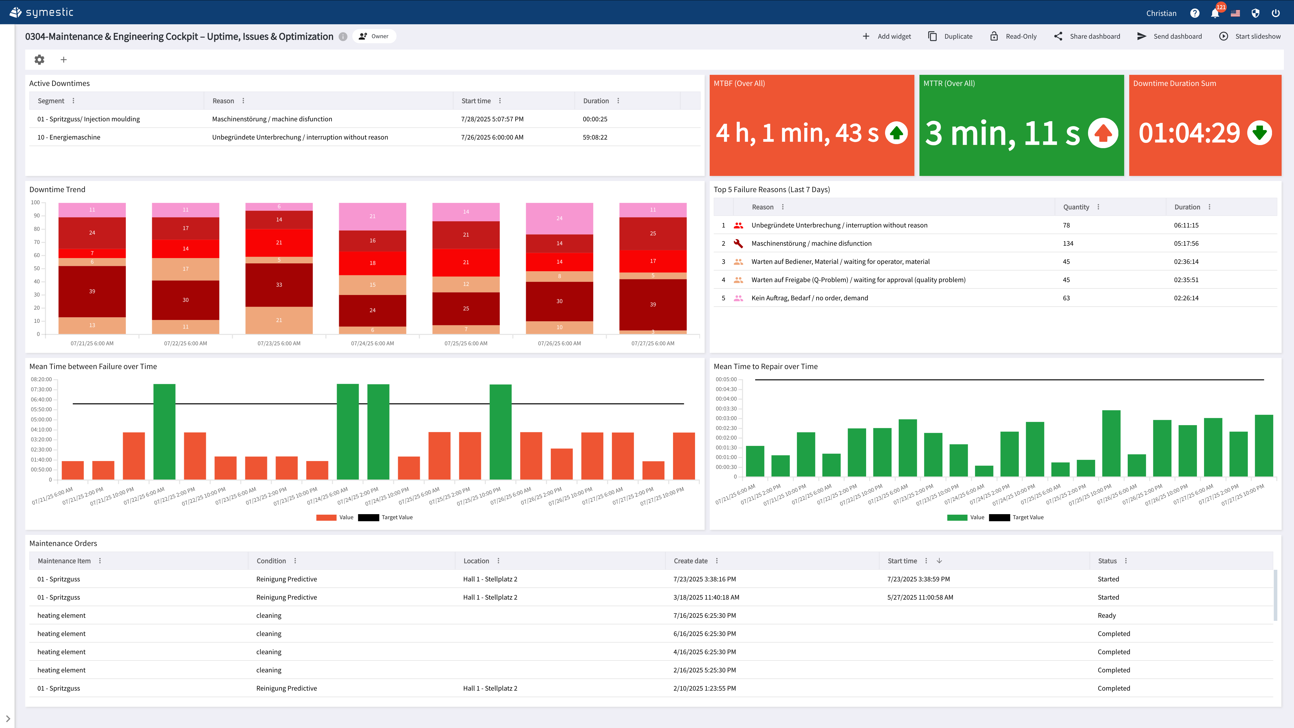
Task: Click Share dashboard
Action: click(x=1087, y=36)
